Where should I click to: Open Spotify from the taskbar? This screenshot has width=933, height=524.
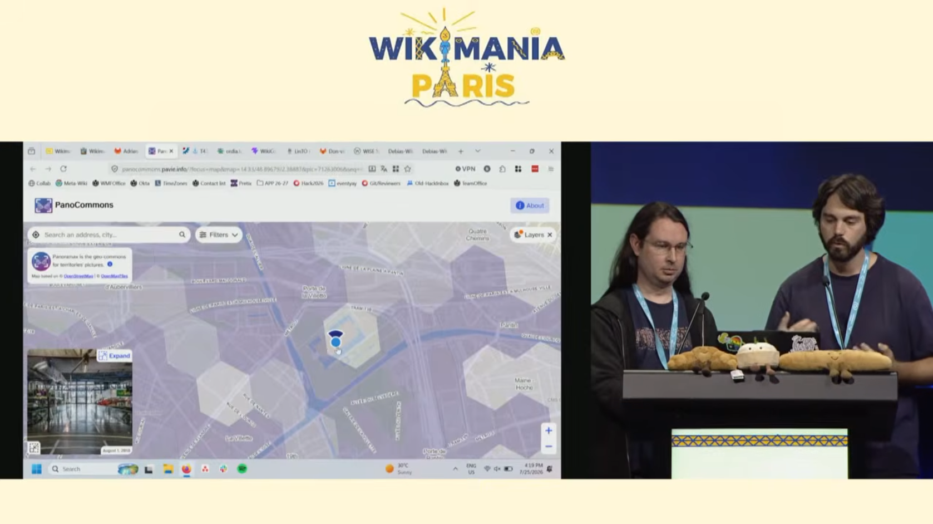coord(242,469)
